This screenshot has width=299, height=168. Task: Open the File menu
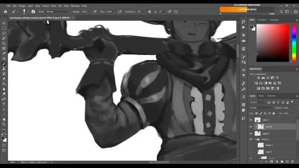click(x=8, y=6)
